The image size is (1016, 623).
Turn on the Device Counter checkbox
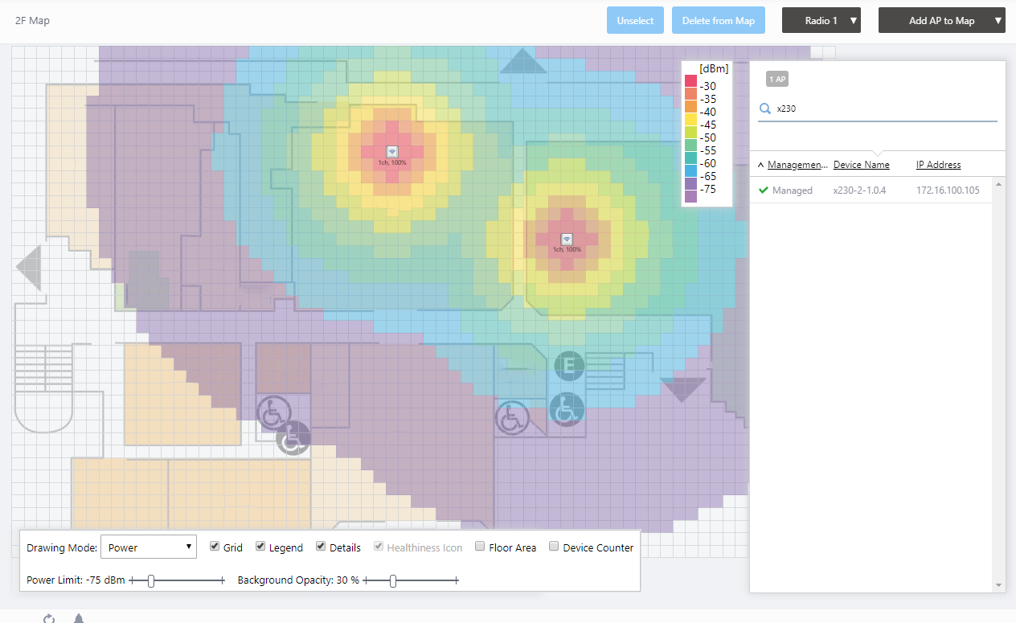pyautogui.click(x=554, y=547)
